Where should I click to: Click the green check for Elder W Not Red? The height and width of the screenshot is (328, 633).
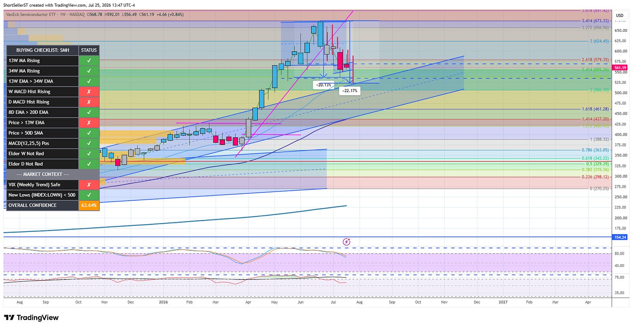pos(89,154)
